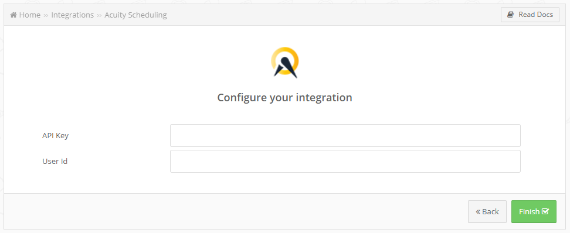Click the gray breadcrumb header bar
570x233 pixels.
[327, 15]
